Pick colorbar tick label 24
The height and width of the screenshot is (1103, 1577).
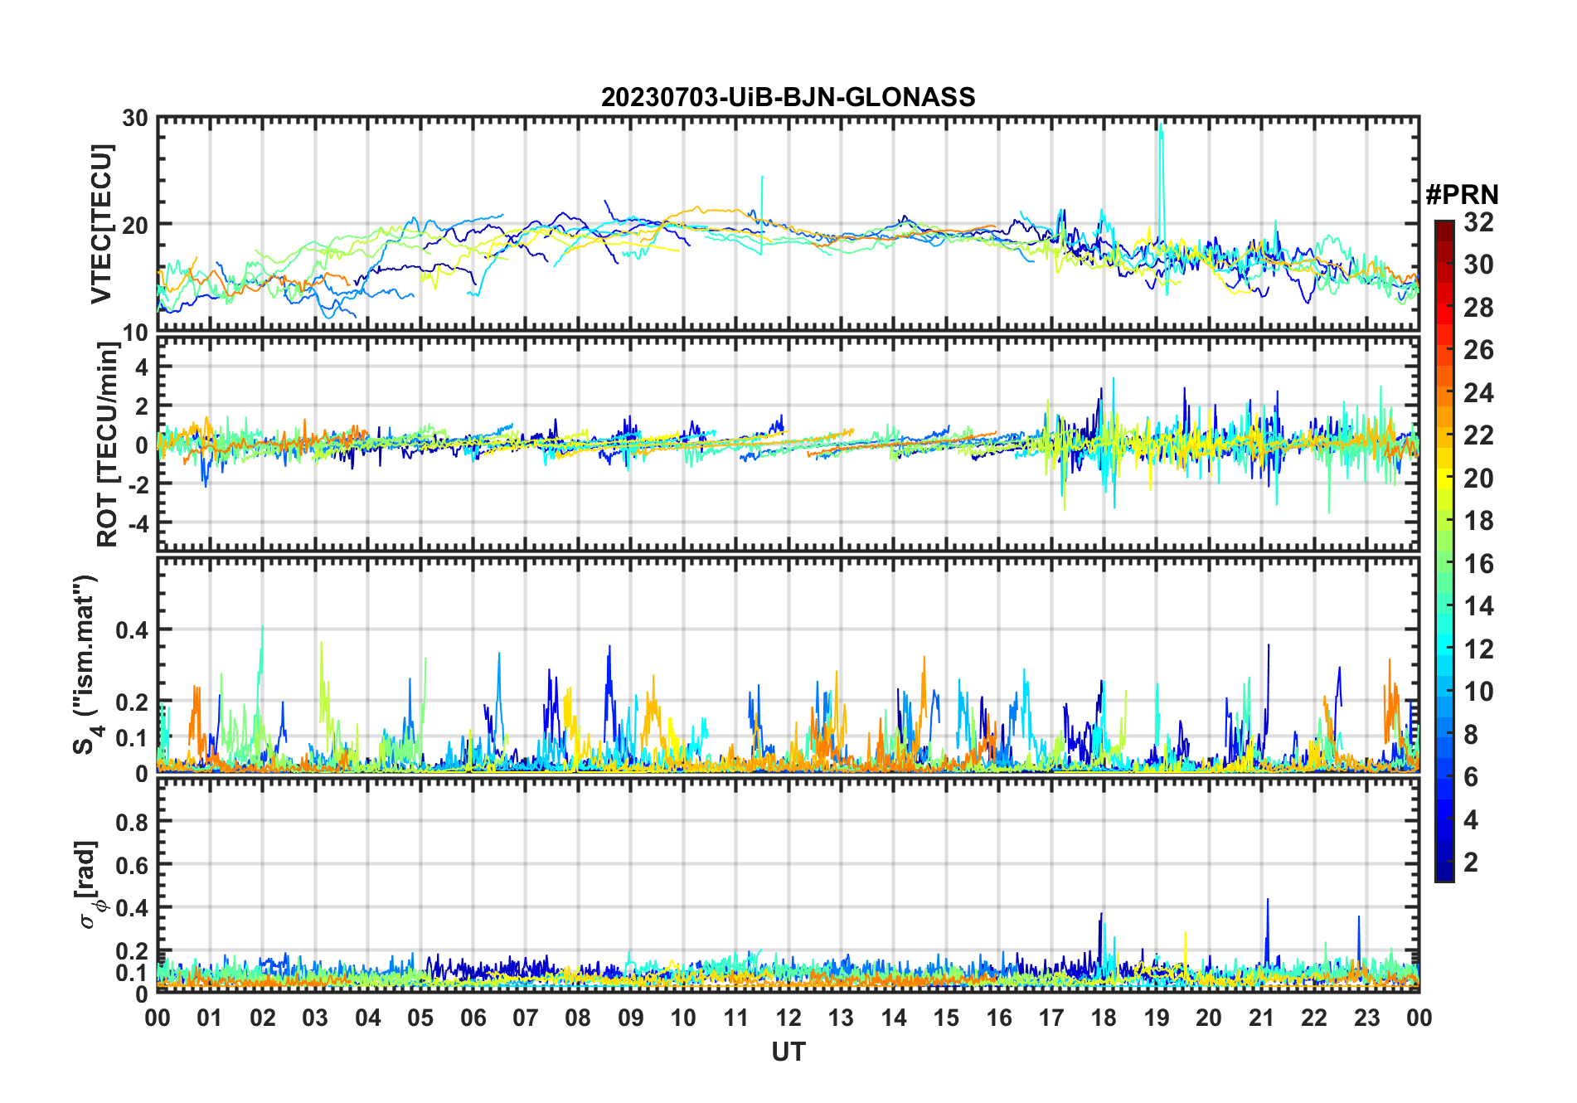coord(1478,393)
